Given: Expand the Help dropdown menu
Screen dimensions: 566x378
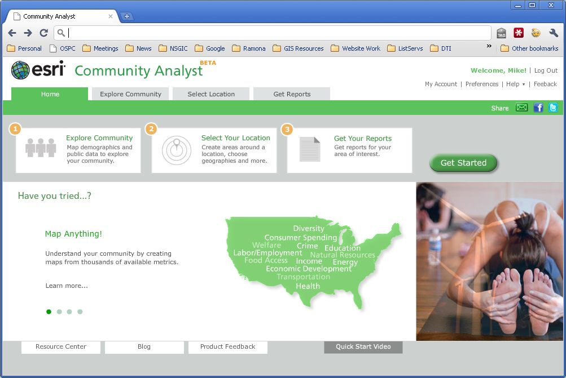Looking at the screenshot, I should [x=515, y=84].
